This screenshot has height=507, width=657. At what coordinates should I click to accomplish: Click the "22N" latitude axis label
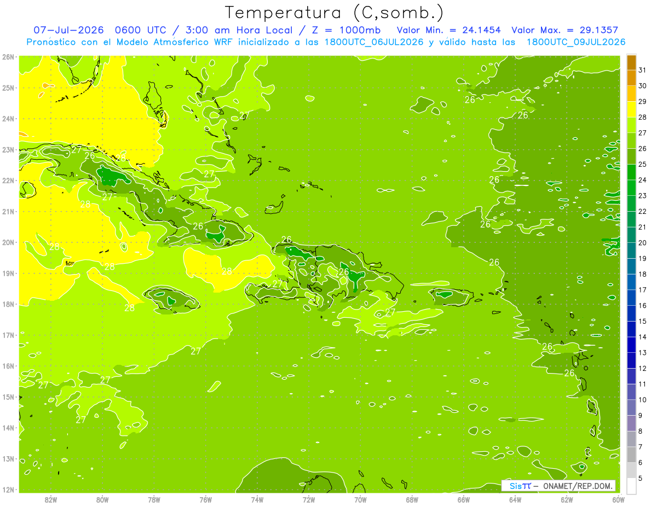pyautogui.click(x=8, y=180)
